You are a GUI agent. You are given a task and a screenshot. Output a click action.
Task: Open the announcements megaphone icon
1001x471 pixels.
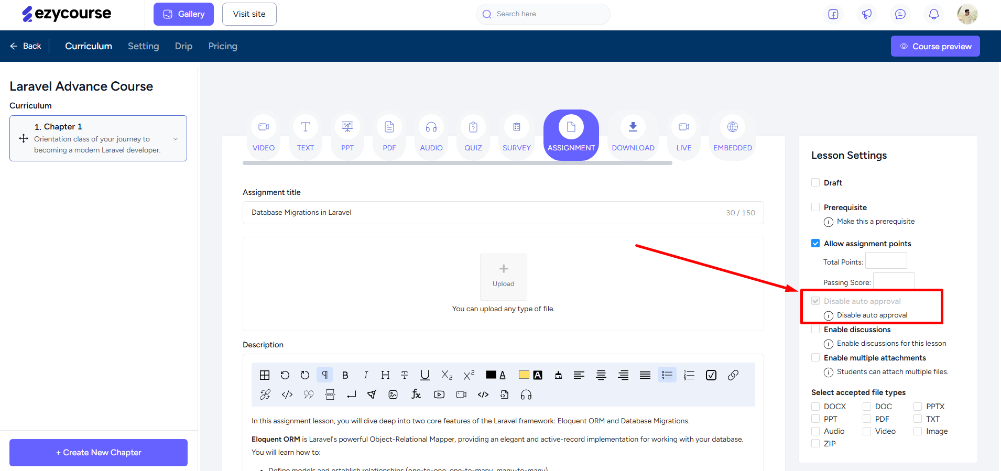[867, 14]
